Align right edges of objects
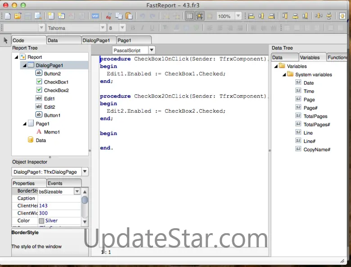 point(271,16)
